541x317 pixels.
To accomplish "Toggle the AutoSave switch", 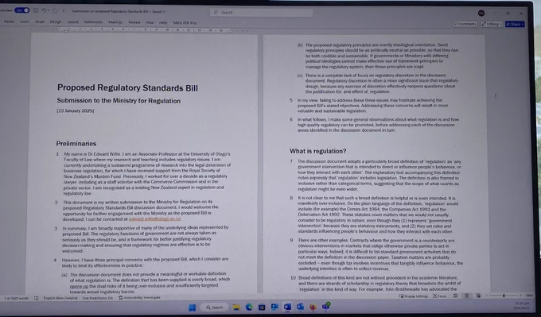I will (x=21, y=10).
